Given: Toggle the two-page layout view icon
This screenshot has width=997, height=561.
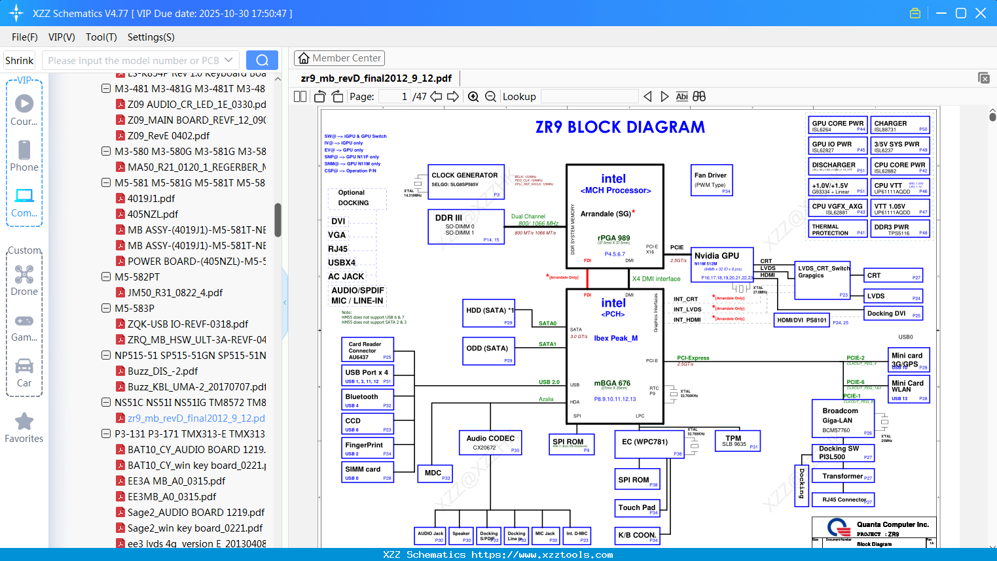Looking at the screenshot, I should click(300, 96).
